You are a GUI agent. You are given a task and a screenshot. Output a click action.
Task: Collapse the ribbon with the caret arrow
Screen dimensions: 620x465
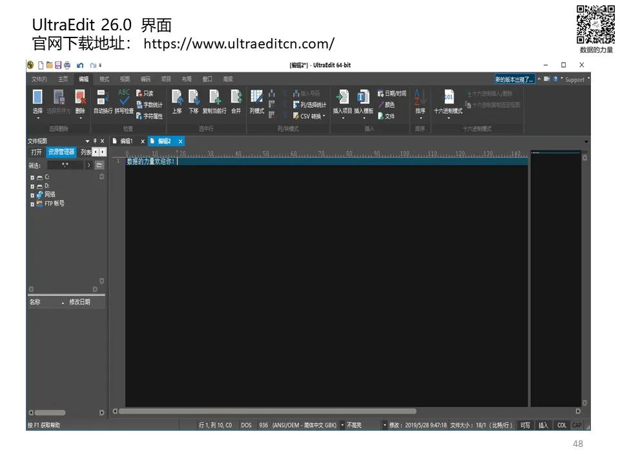pyautogui.click(x=539, y=79)
